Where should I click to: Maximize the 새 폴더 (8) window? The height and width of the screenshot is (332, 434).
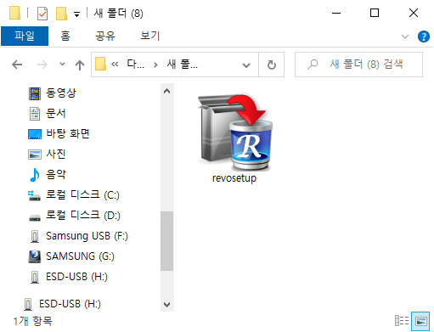coord(375,13)
